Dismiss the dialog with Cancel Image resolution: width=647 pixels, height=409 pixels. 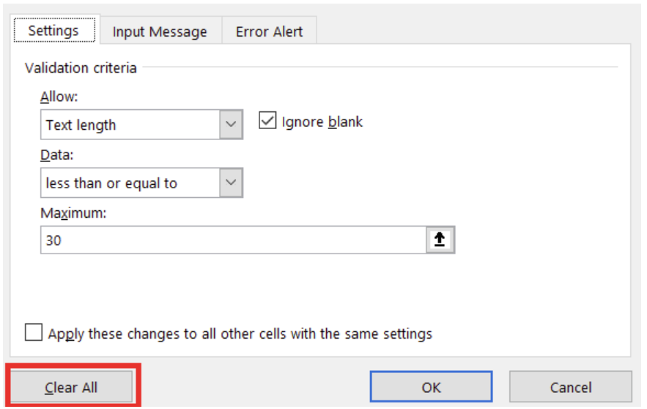(x=570, y=387)
